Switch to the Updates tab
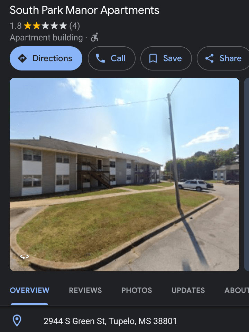Image resolution: width=249 pixels, height=332 pixels. tap(188, 290)
